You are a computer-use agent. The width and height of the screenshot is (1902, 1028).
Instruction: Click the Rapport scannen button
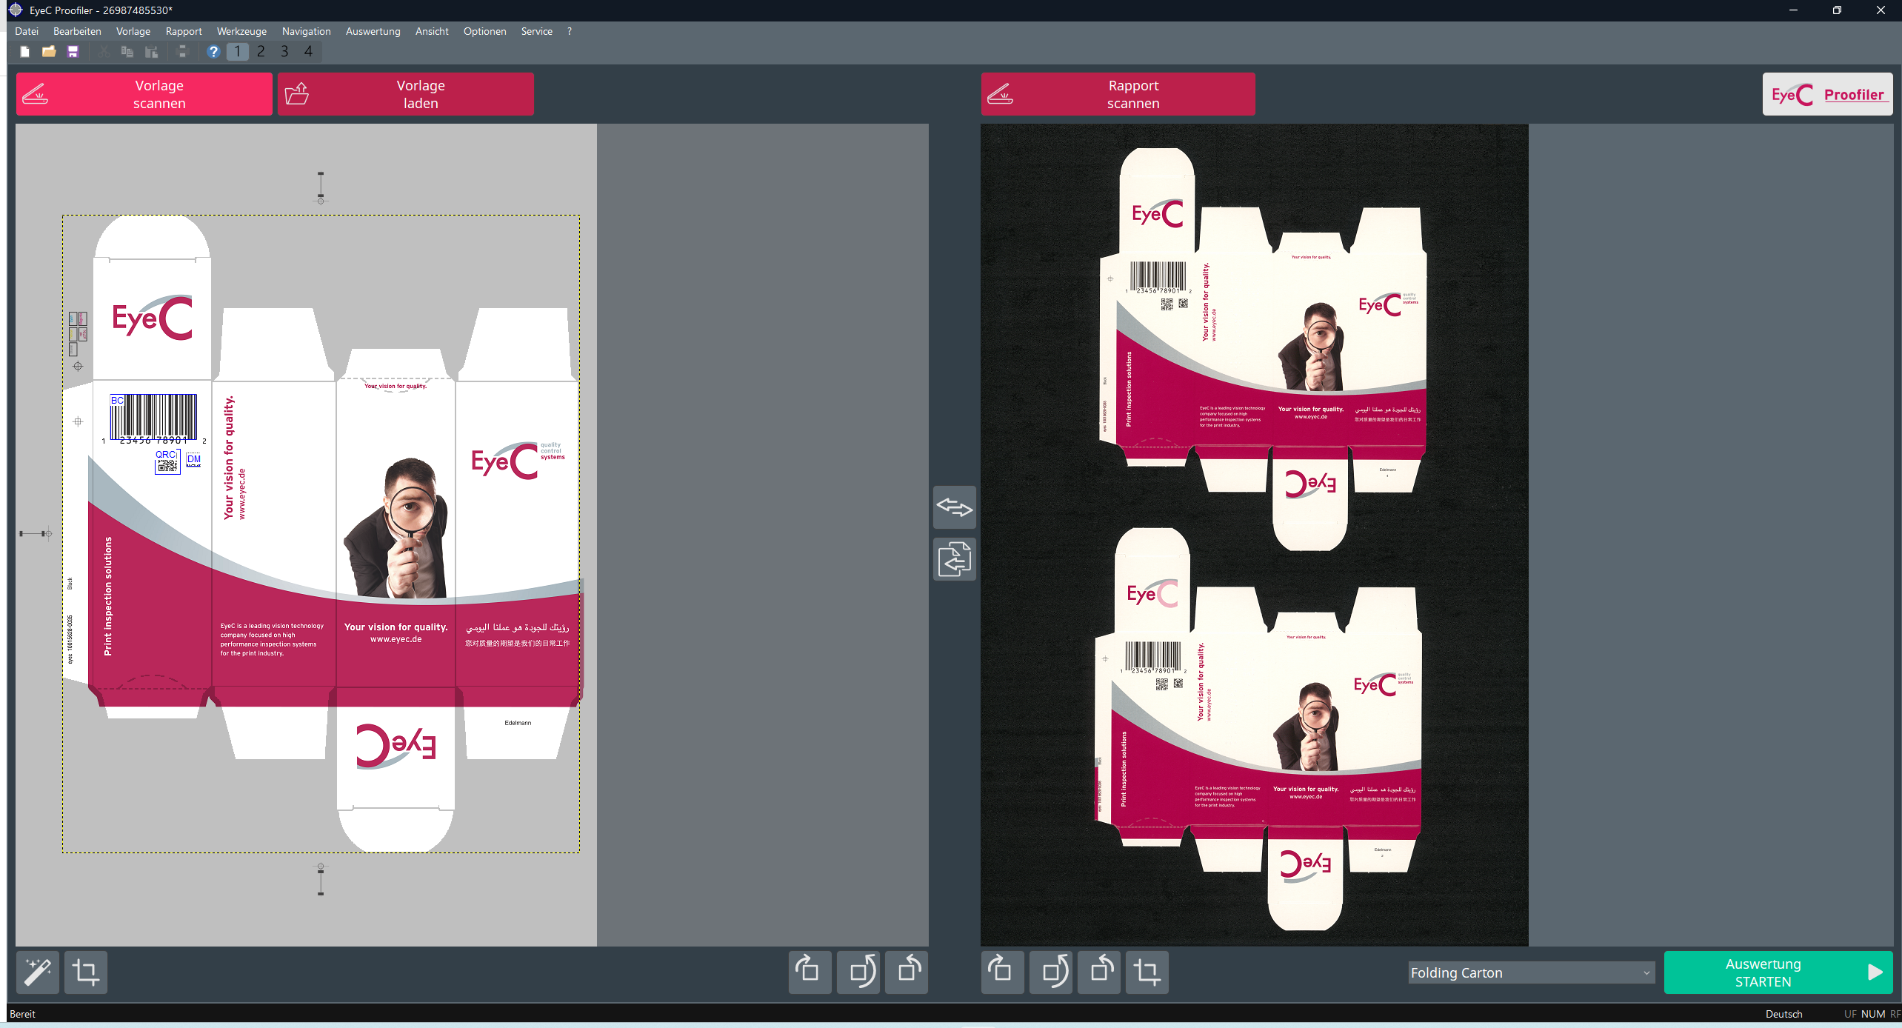(x=1118, y=94)
